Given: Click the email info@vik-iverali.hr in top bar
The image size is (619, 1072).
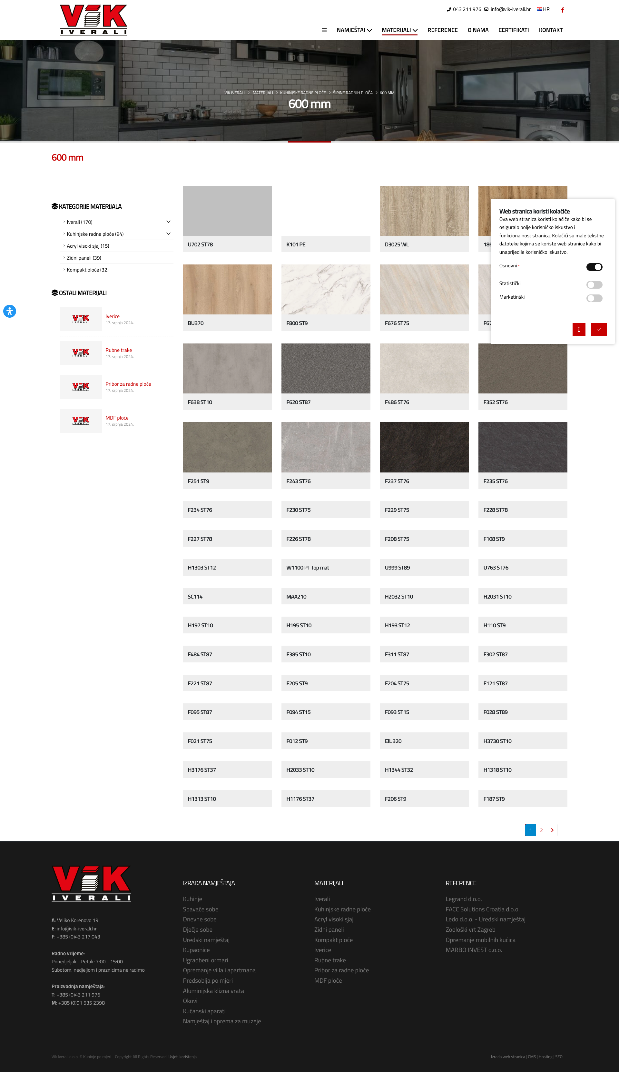Looking at the screenshot, I should [x=510, y=9].
